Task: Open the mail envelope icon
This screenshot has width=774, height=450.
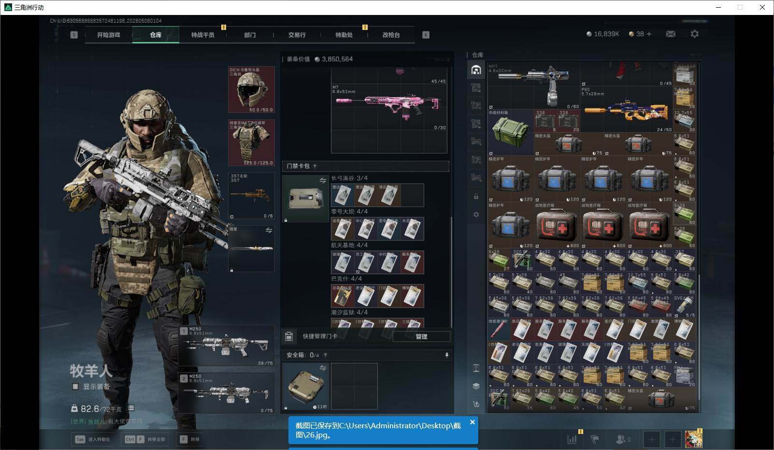Action: click(671, 34)
